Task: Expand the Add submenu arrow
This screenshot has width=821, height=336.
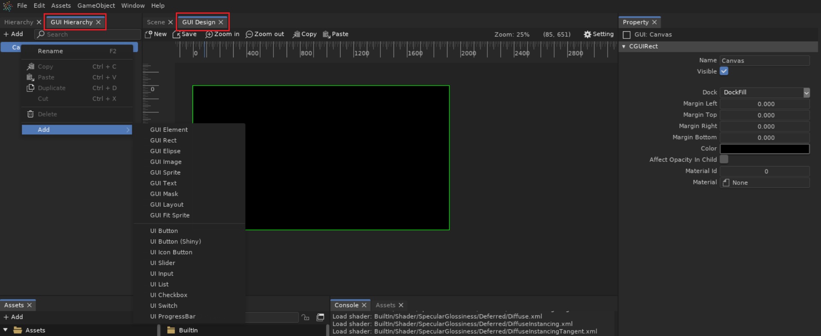Action: [128, 130]
